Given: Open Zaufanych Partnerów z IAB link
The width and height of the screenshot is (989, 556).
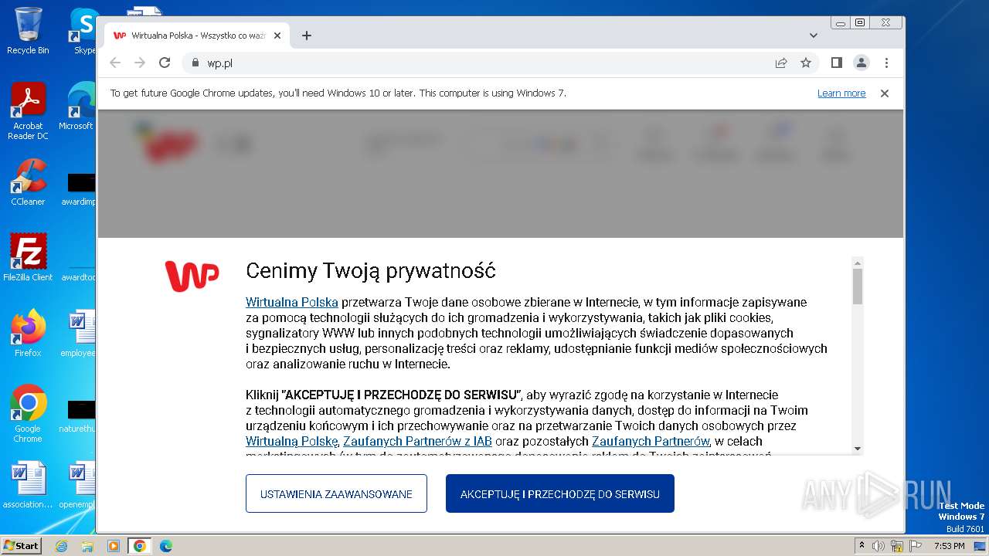Looking at the screenshot, I should [x=417, y=441].
